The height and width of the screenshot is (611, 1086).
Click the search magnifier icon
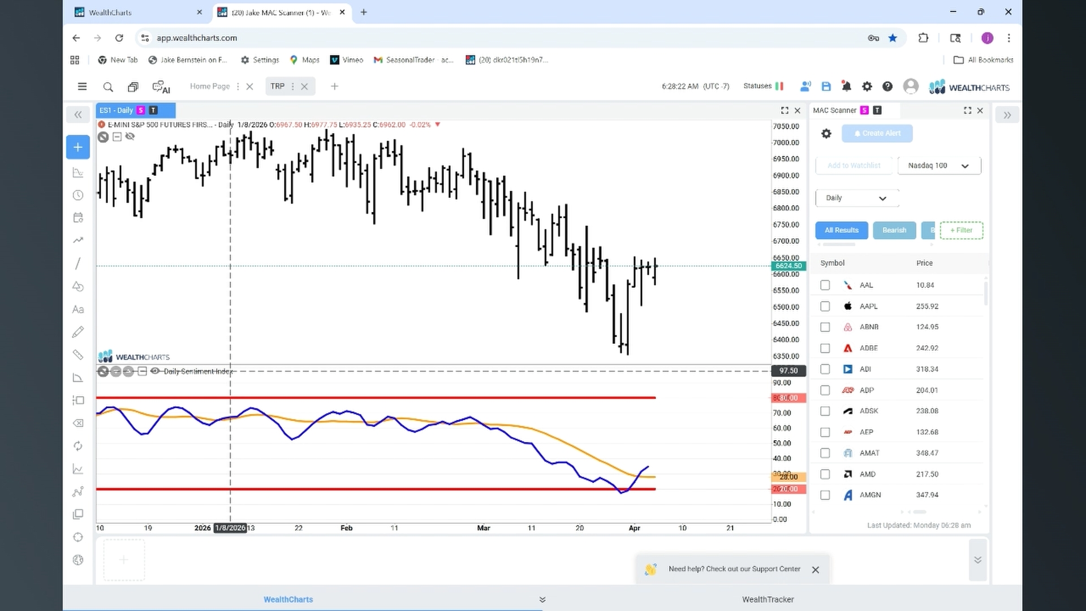coord(108,87)
